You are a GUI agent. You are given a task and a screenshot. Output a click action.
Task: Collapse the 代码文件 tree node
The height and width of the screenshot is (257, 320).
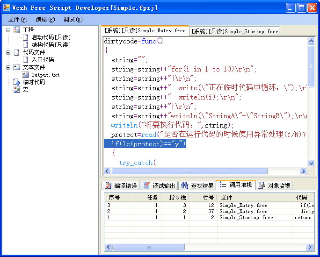(x=8, y=52)
